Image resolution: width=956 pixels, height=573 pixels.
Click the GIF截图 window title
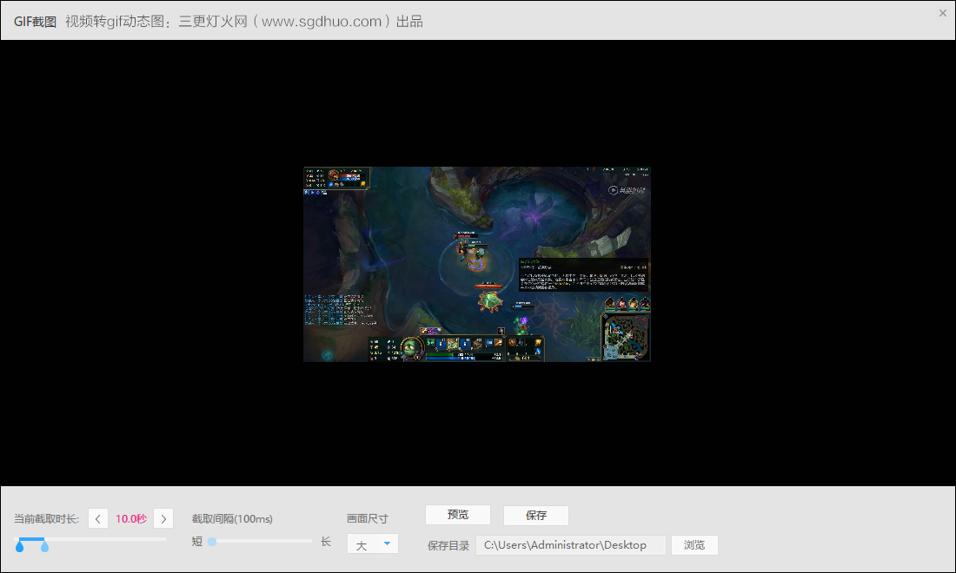[x=36, y=22]
